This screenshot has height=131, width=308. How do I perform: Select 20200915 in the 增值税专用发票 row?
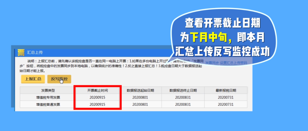pos(98,97)
